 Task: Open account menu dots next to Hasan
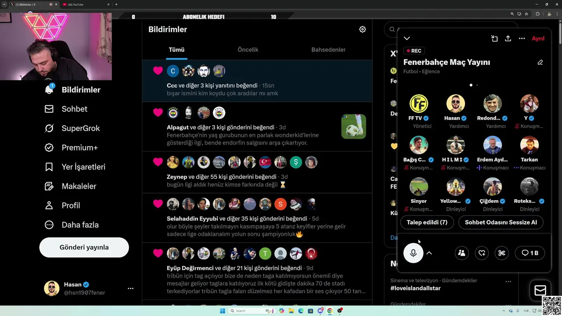pos(130,288)
